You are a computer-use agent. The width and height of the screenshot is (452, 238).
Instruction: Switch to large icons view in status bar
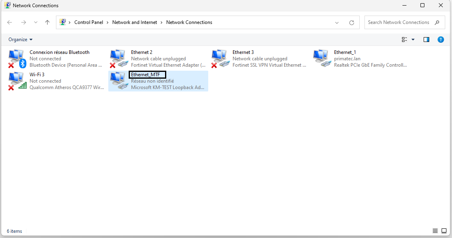point(444,231)
